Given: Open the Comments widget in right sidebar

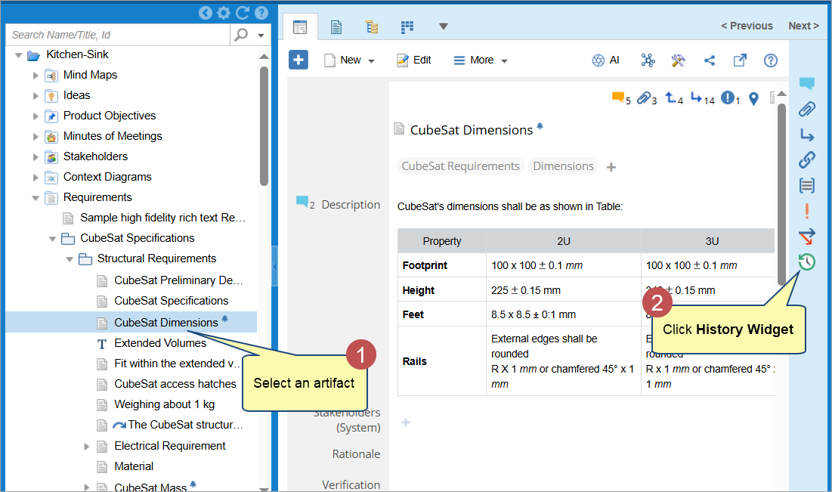Looking at the screenshot, I should tap(806, 84).
